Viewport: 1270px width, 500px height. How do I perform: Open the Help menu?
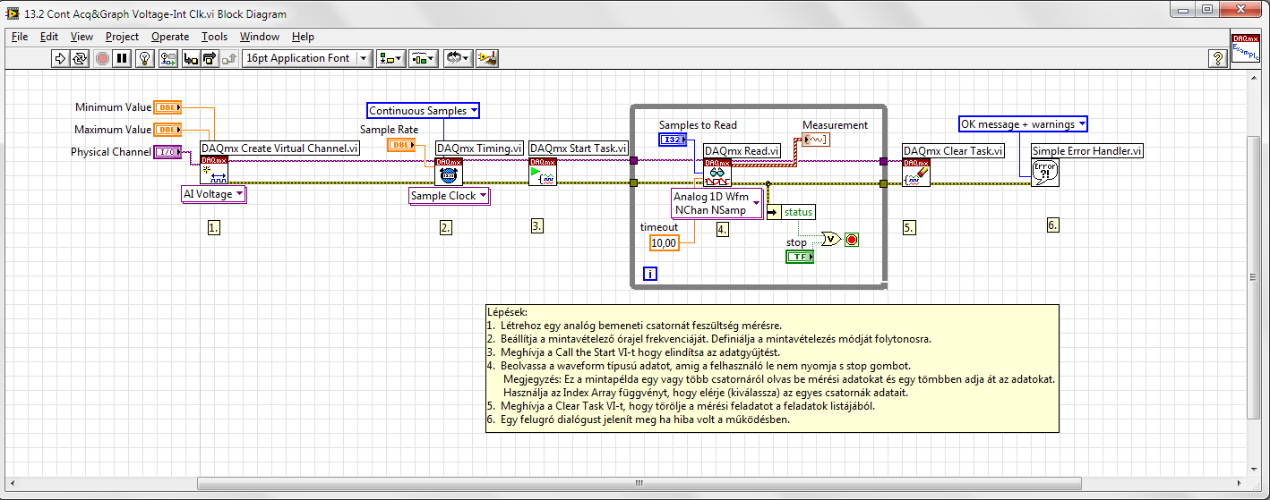pyautogui.click(x=303, y=37)
